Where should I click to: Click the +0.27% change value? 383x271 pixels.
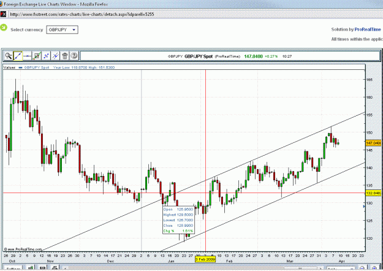(x=271, y=56)
